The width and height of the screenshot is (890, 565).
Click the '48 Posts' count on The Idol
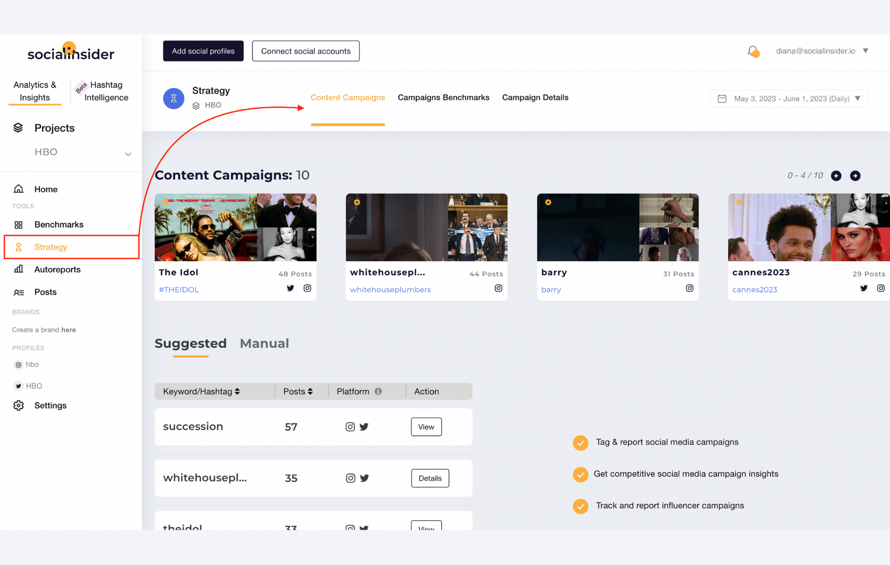[x=295, y=274]
